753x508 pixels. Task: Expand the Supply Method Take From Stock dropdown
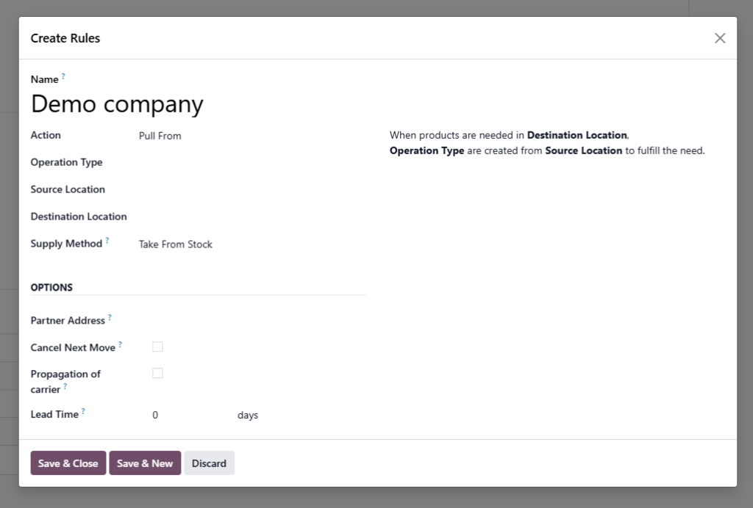click(250, 244)
